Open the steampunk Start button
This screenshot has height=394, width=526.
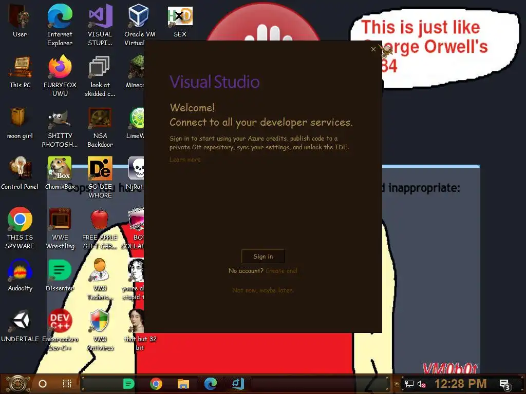(18, 384)
